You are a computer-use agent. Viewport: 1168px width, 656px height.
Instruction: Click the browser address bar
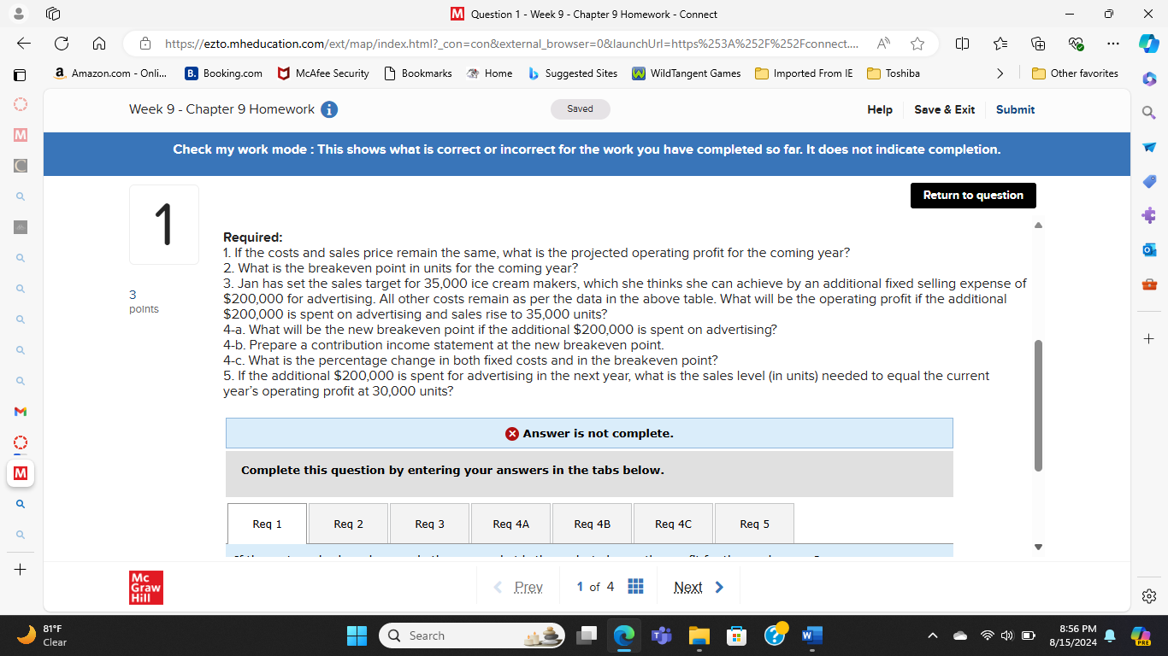(513, 44)
